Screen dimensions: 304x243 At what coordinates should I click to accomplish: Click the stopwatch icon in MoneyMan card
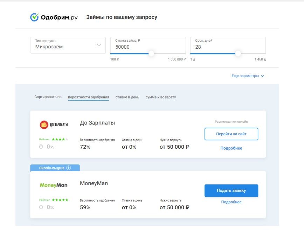pos(41,207)
